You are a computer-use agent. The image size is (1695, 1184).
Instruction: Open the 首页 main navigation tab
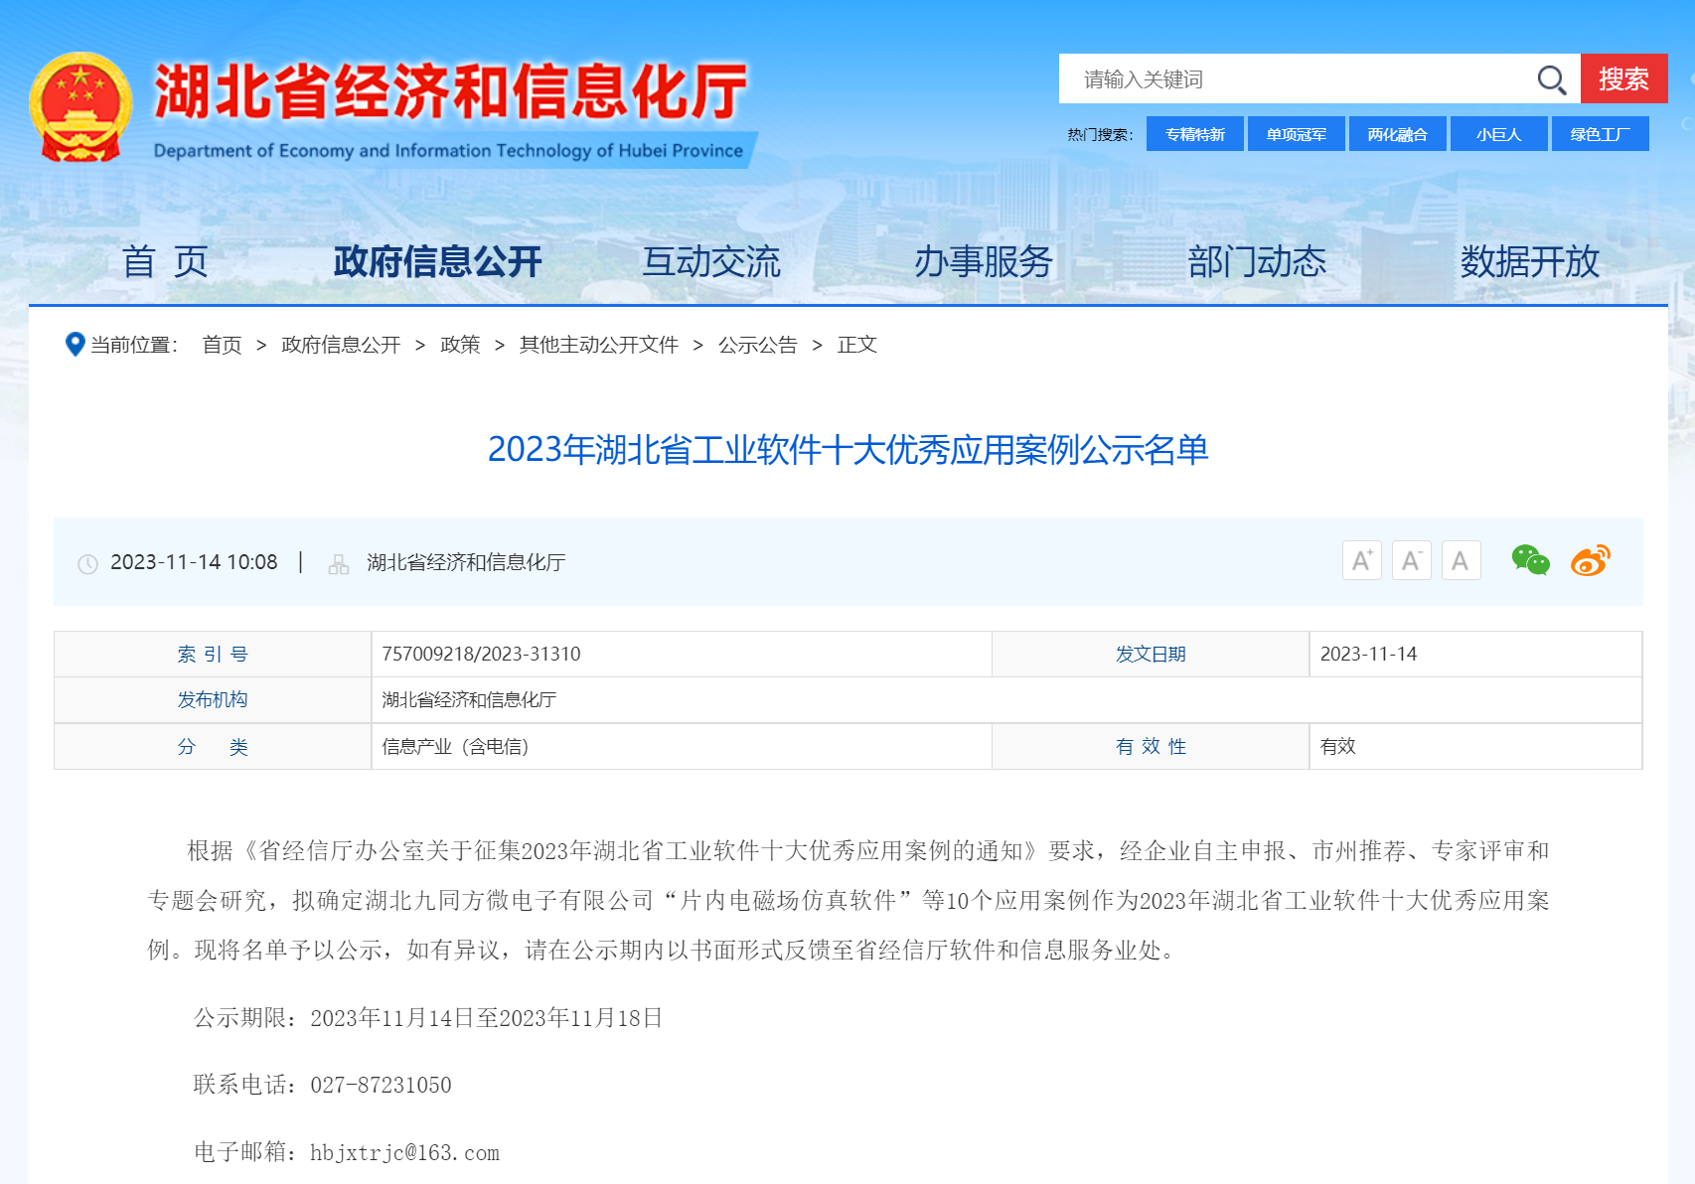[165, 262]
